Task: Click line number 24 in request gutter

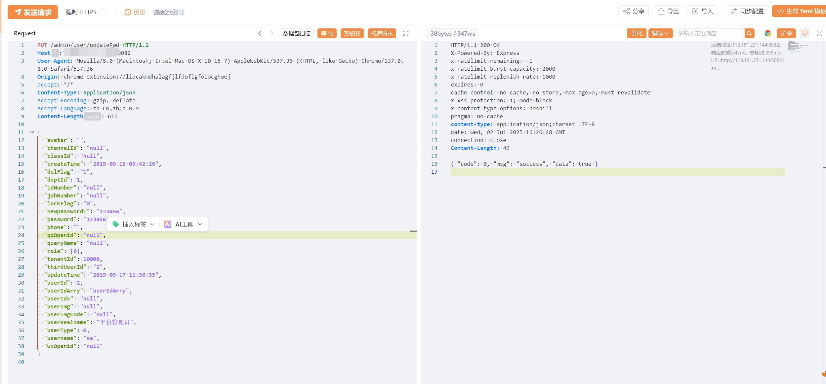Action: click(x=21, y=235)
